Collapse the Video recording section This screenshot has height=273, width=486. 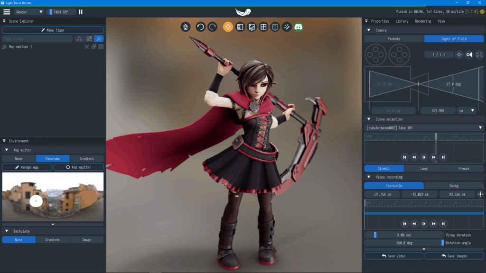(x=369, y=177)
